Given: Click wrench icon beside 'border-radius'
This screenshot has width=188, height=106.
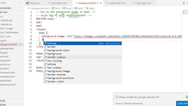Looking at the screenshot, I should (45, 57).
